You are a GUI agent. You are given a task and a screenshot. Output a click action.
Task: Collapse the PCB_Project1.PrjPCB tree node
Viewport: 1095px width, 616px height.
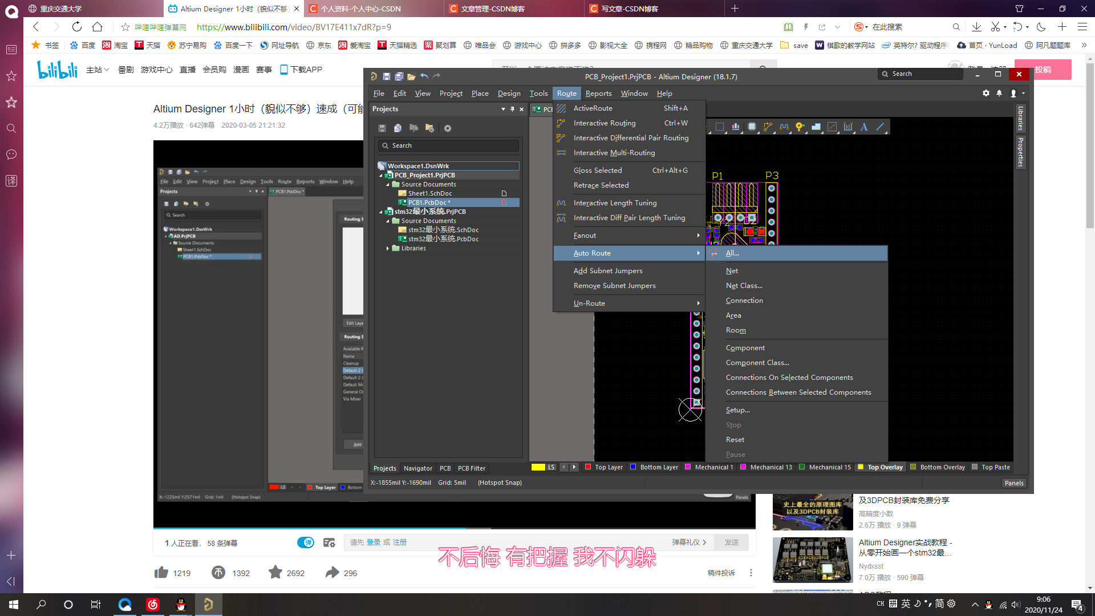tap(381, 176)
